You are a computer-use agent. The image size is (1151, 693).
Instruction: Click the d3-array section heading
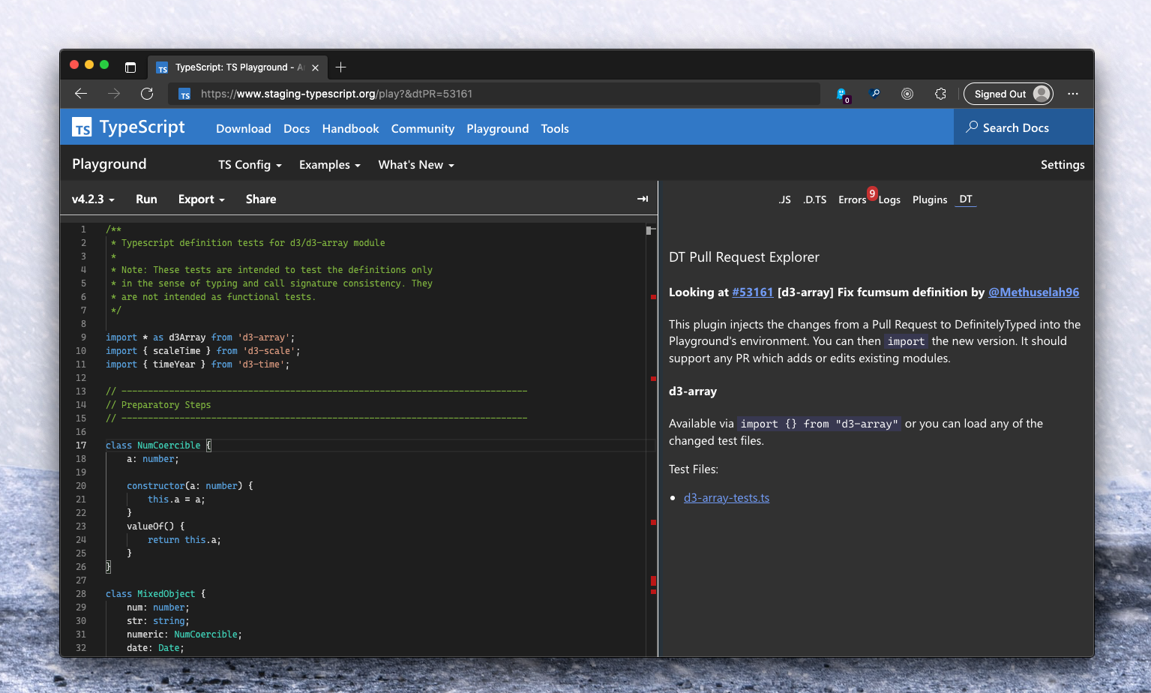click(x=693, y=391)
